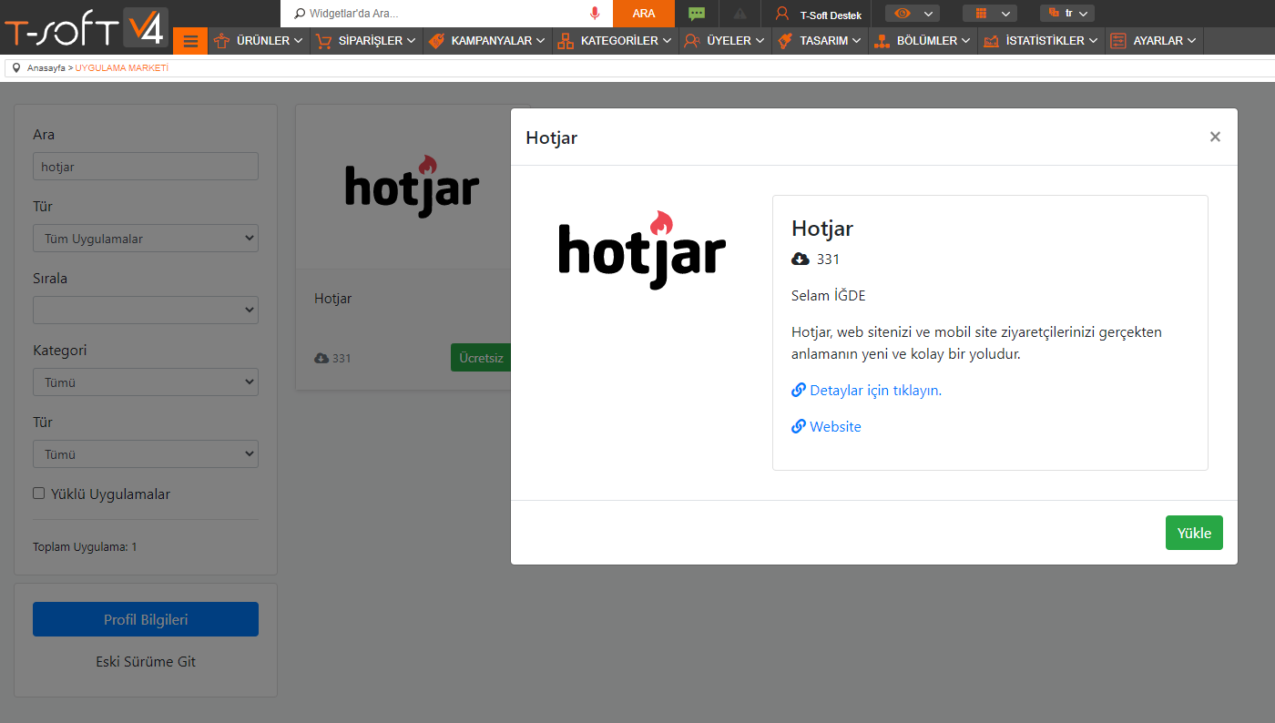The image size is (1275, 723).
Task: Click the green Ücretsiz button
Action: [481, 358]
